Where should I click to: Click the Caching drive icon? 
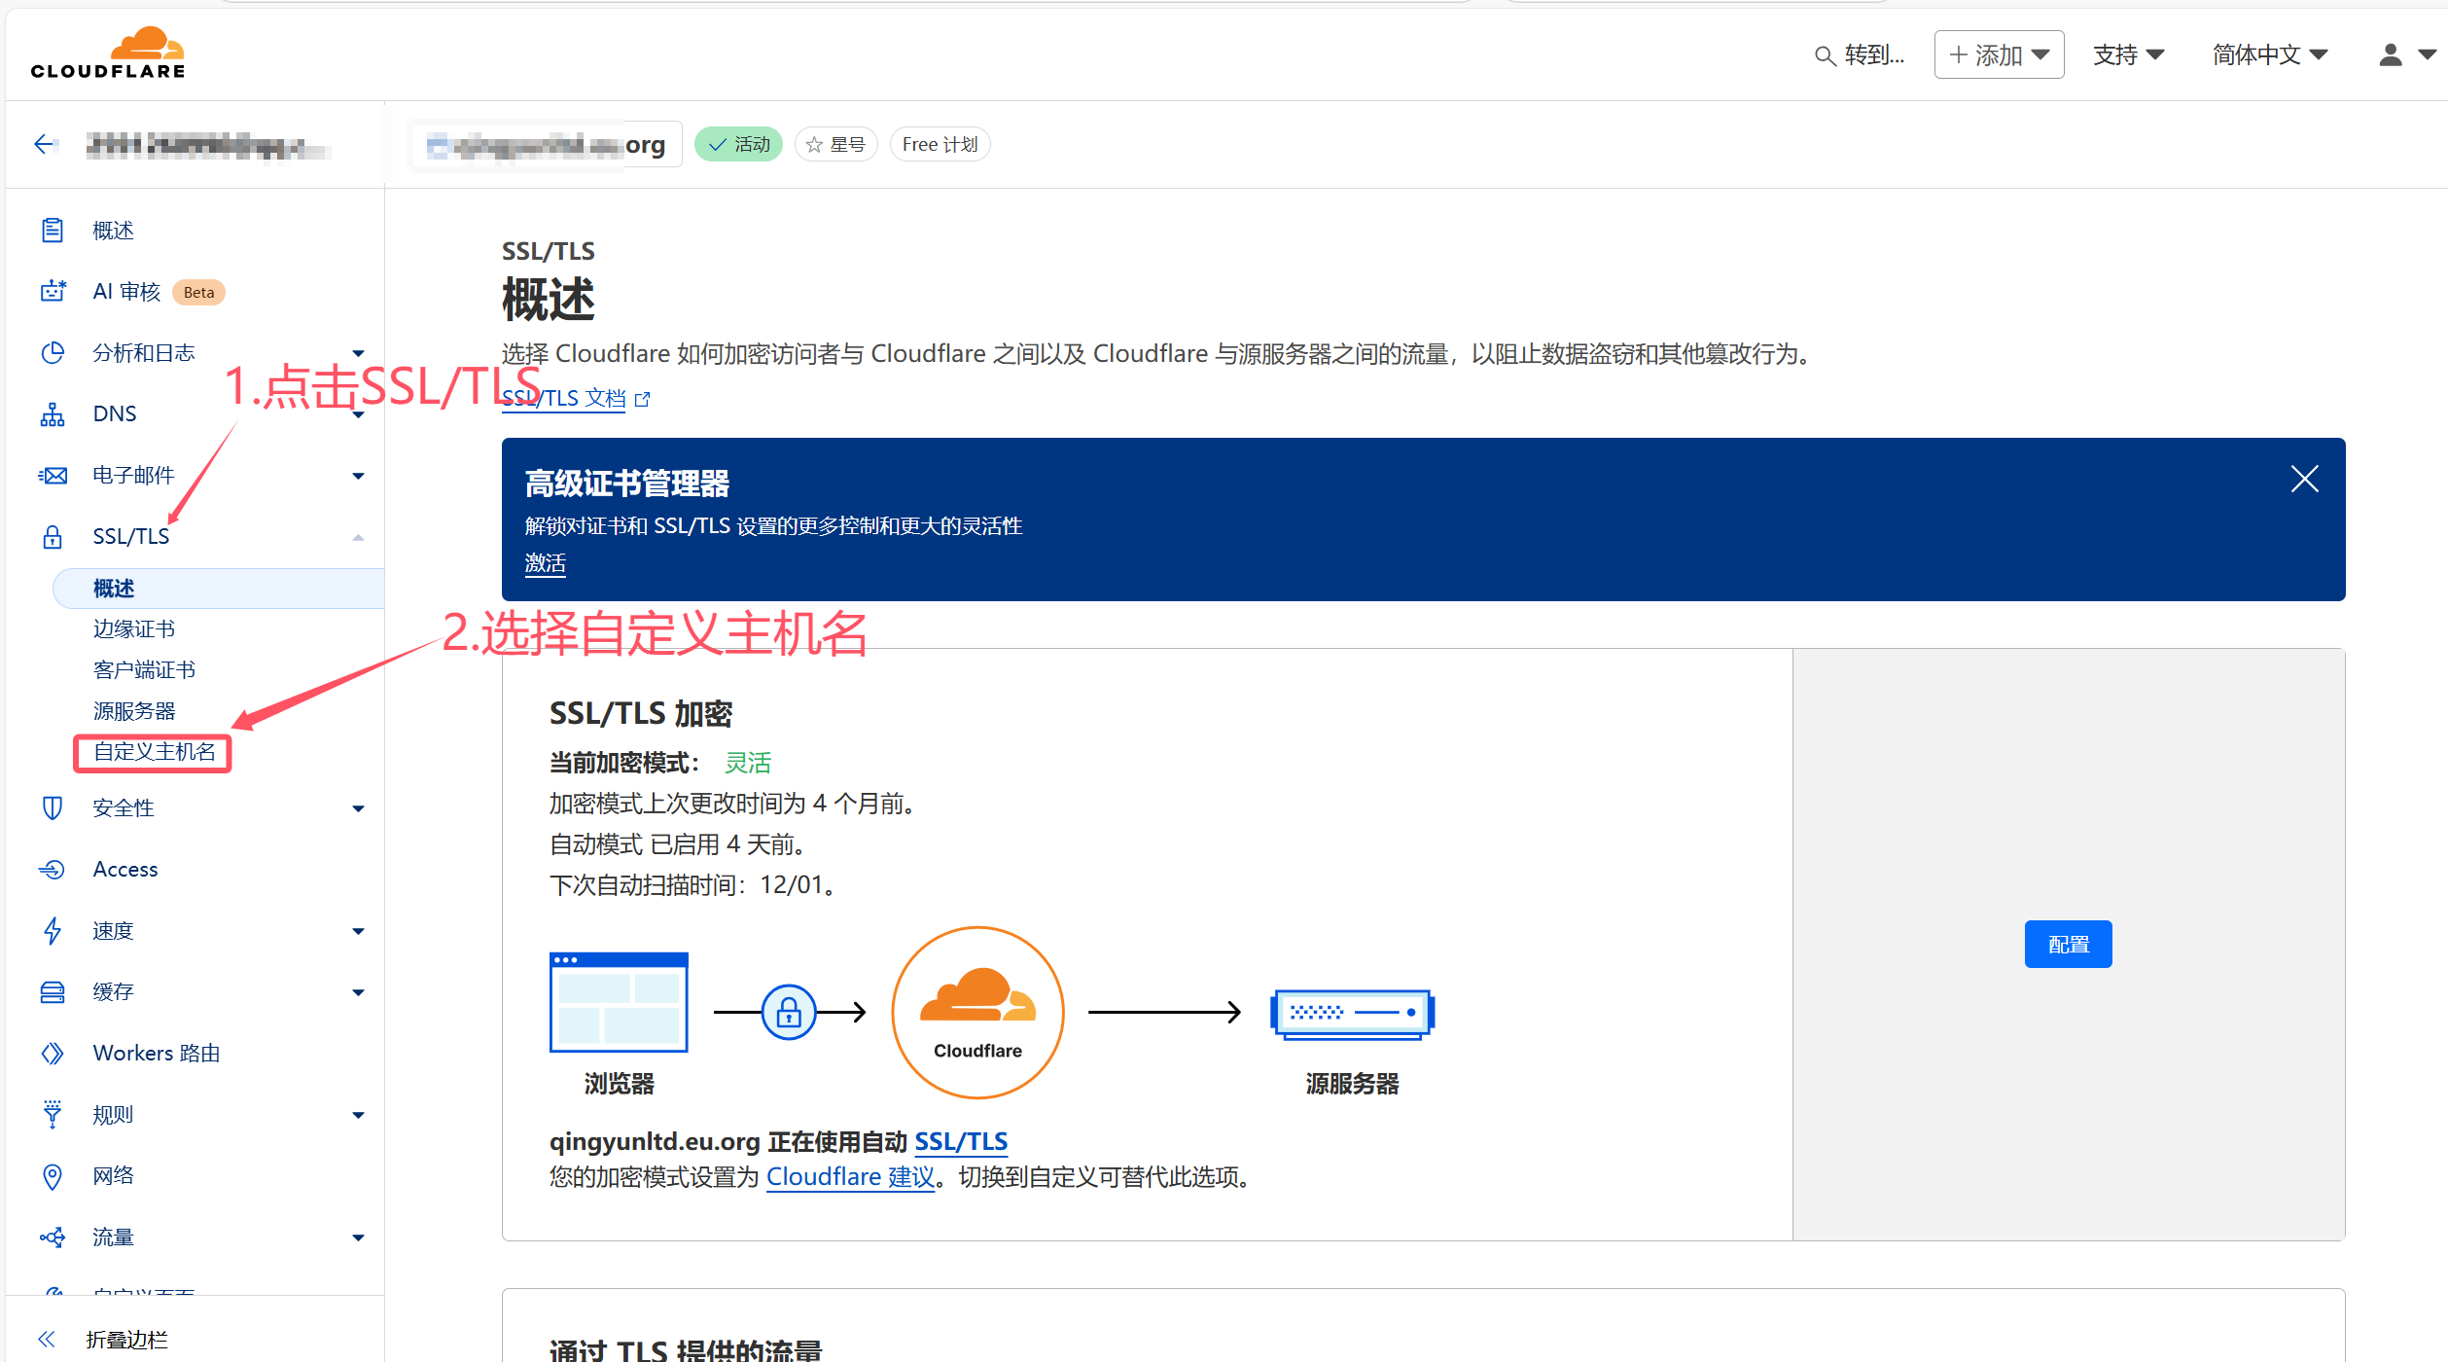53,991
